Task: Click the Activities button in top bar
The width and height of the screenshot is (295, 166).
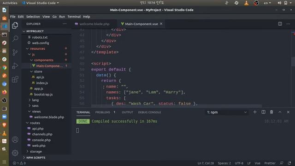Action: click(x=10, y=3)
